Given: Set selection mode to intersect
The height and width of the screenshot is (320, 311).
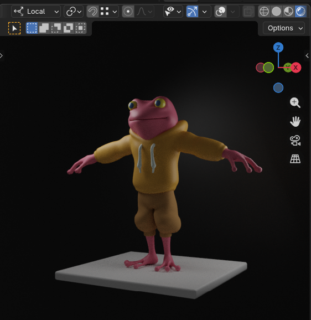Looking at the screenshot, I should point(81,28).
